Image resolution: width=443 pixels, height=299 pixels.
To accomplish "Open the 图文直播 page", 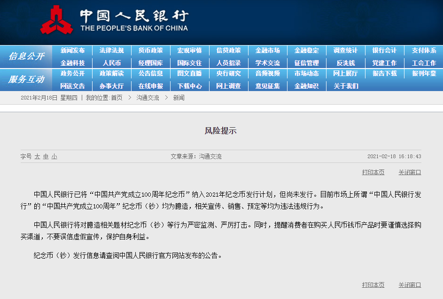I will [189, 73].
